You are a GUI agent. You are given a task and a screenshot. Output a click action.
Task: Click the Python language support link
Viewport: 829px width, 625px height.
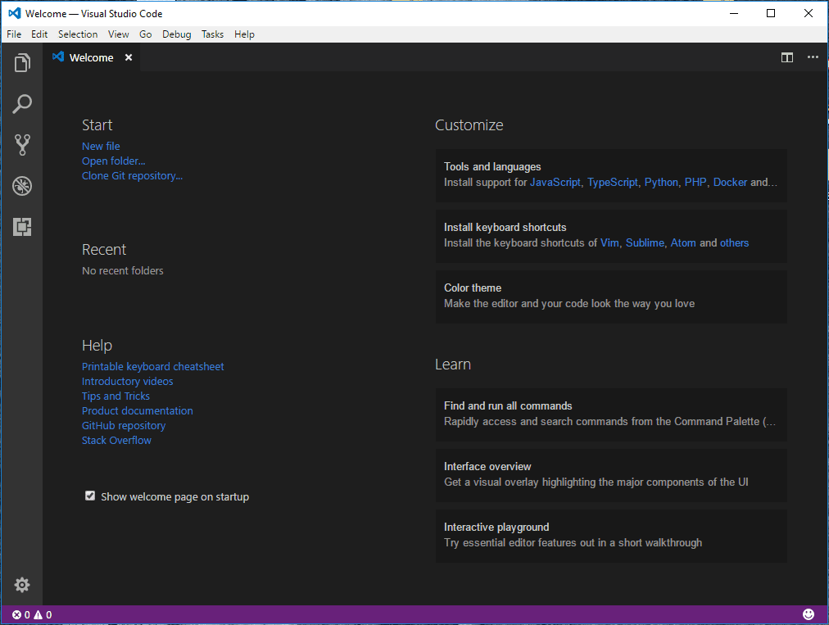click(661, 183)
